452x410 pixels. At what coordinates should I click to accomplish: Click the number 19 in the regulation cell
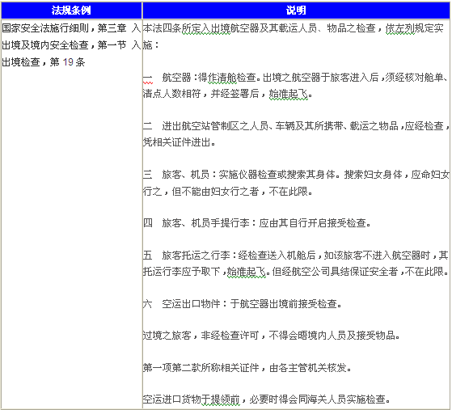click(x=68, y=62)
